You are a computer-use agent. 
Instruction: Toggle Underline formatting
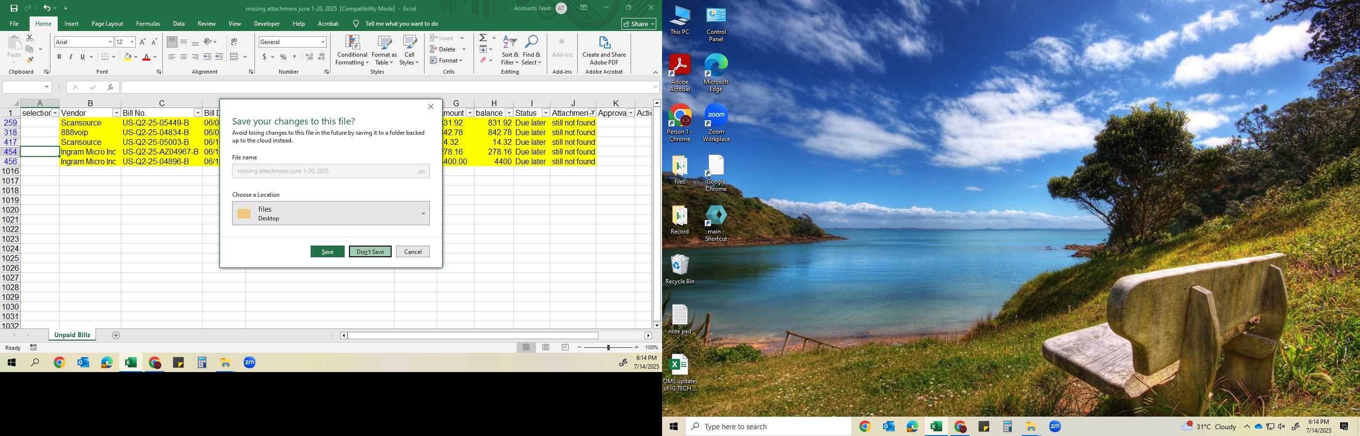tap(82, 57)
